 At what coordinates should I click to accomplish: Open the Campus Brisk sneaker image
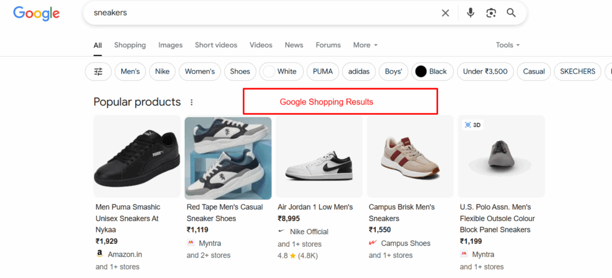(410, 156)
